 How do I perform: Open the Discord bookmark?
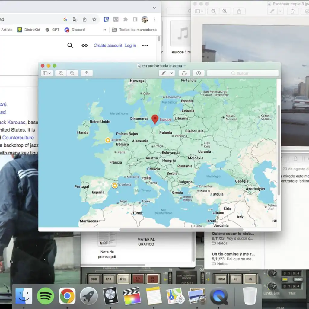(75, 30)
